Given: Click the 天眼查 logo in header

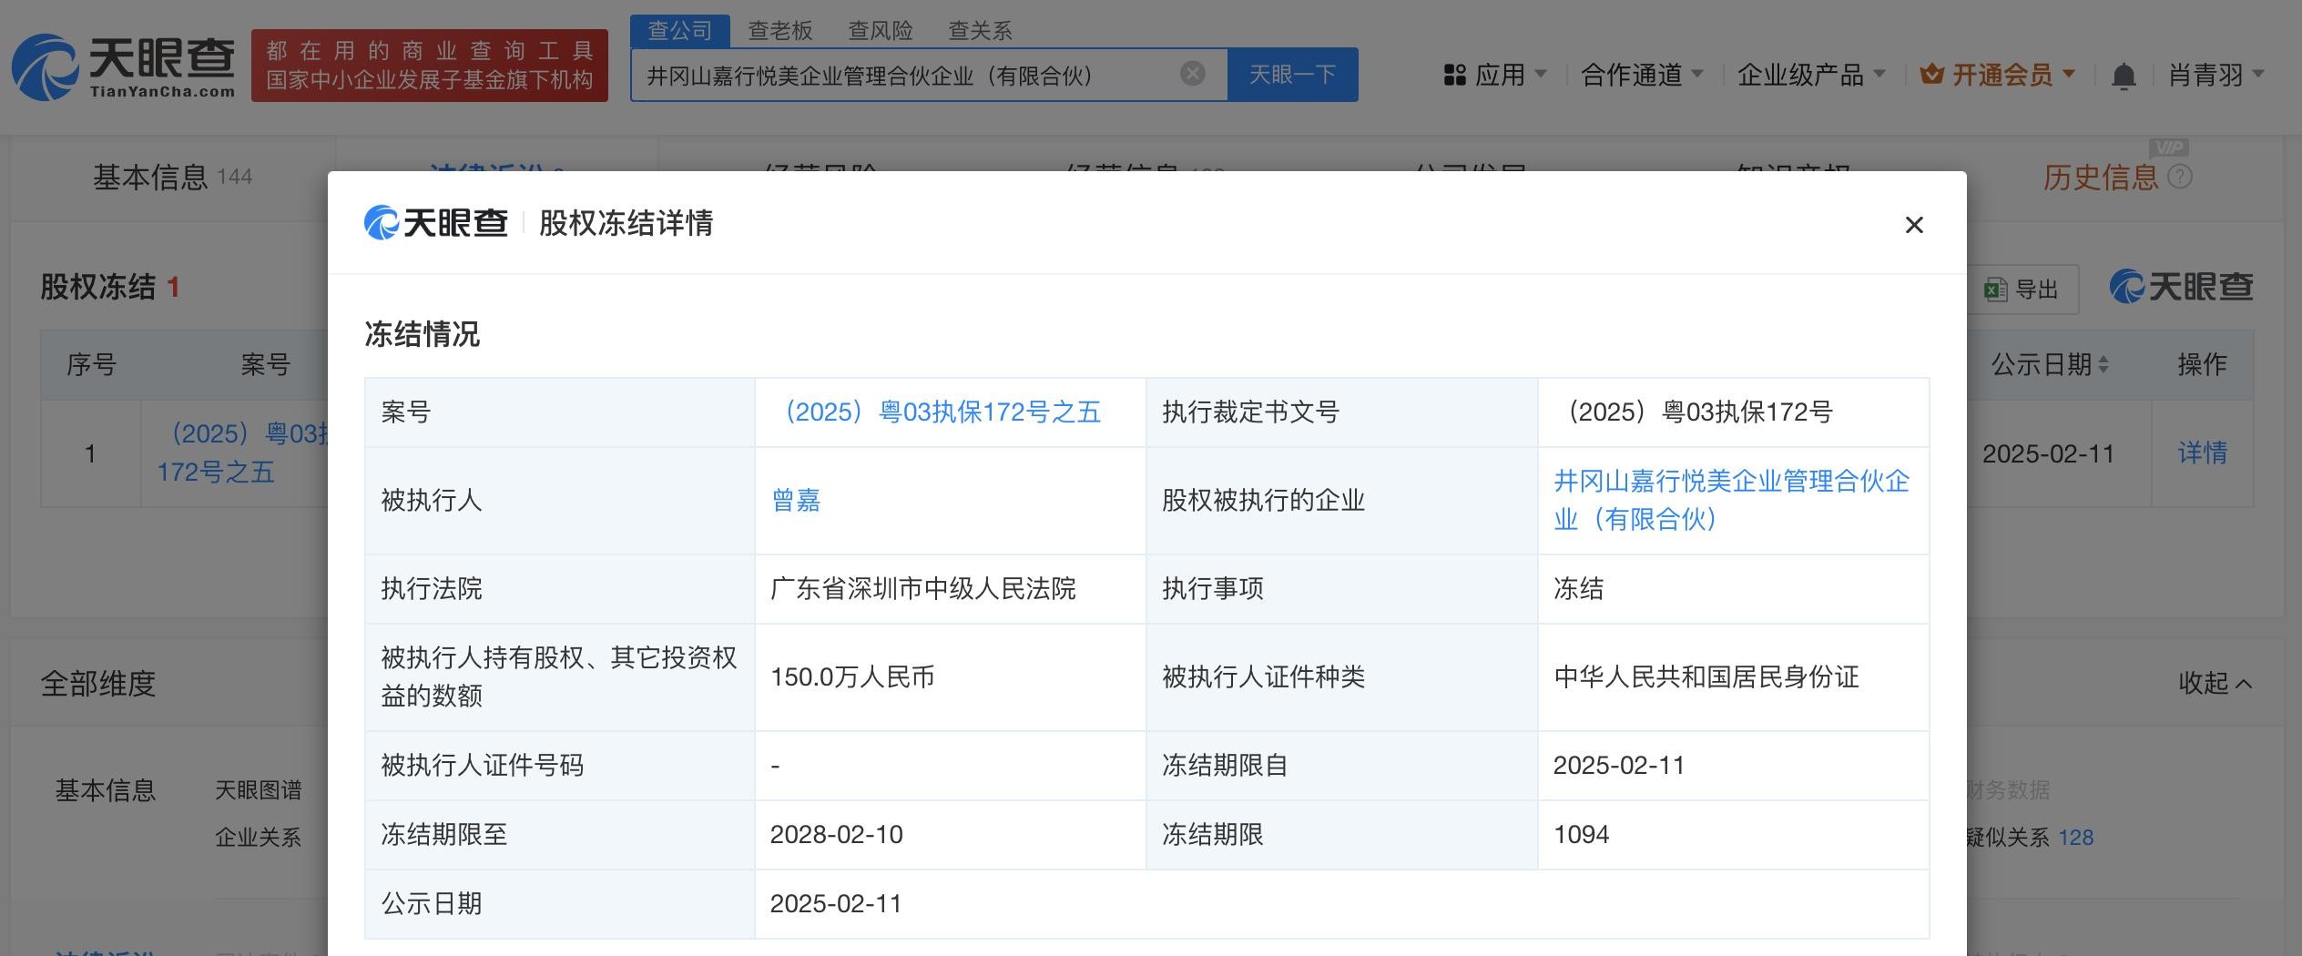Looking at the screenshot, I should (123, 66).
